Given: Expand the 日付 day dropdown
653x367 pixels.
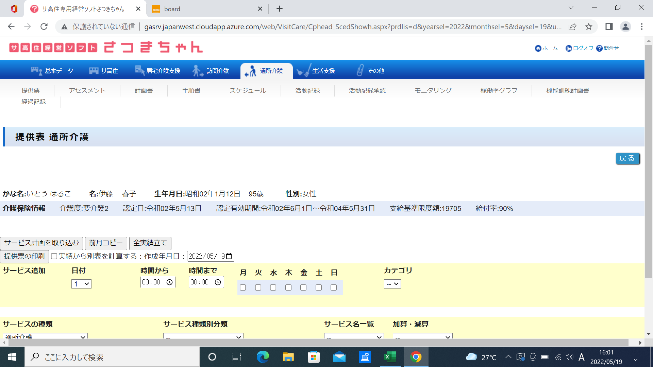Looking at the screenshot, I should click(81, 284).
